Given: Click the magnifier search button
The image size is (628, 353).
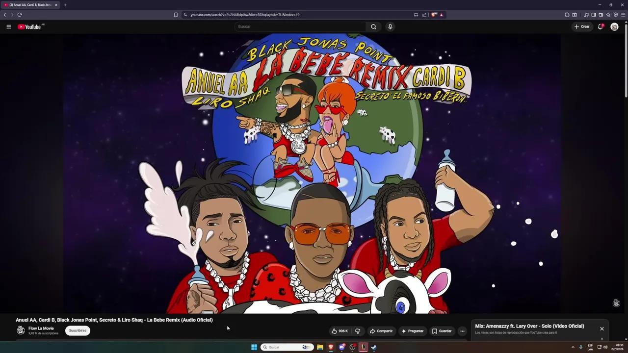Looking at the screenshot, I should (373, 26).
